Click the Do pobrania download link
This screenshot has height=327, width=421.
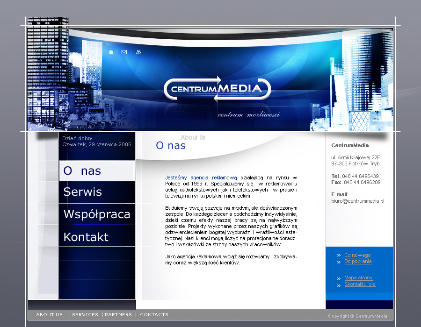(357, 262)
